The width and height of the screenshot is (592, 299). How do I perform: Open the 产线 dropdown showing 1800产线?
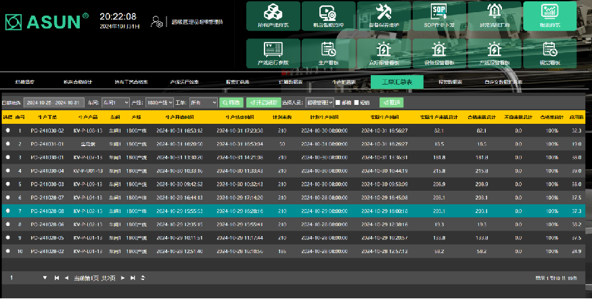click(x=159, y=102)
